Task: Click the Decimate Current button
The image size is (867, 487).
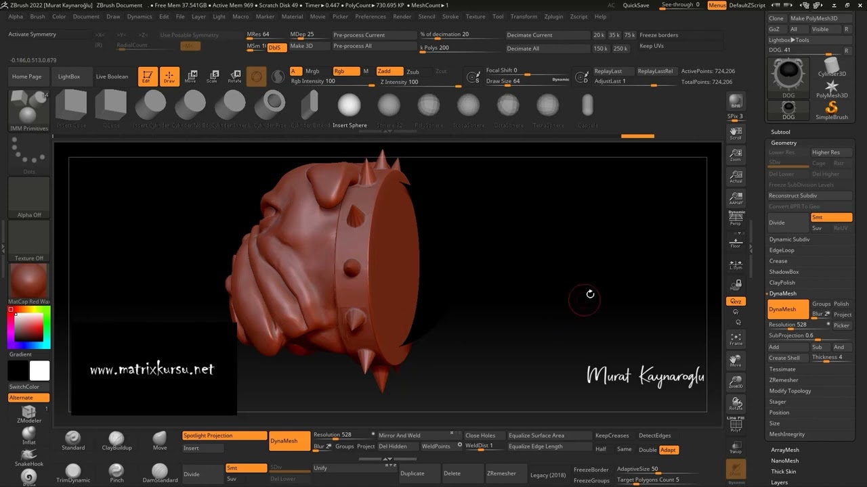Action: (547, 35)
